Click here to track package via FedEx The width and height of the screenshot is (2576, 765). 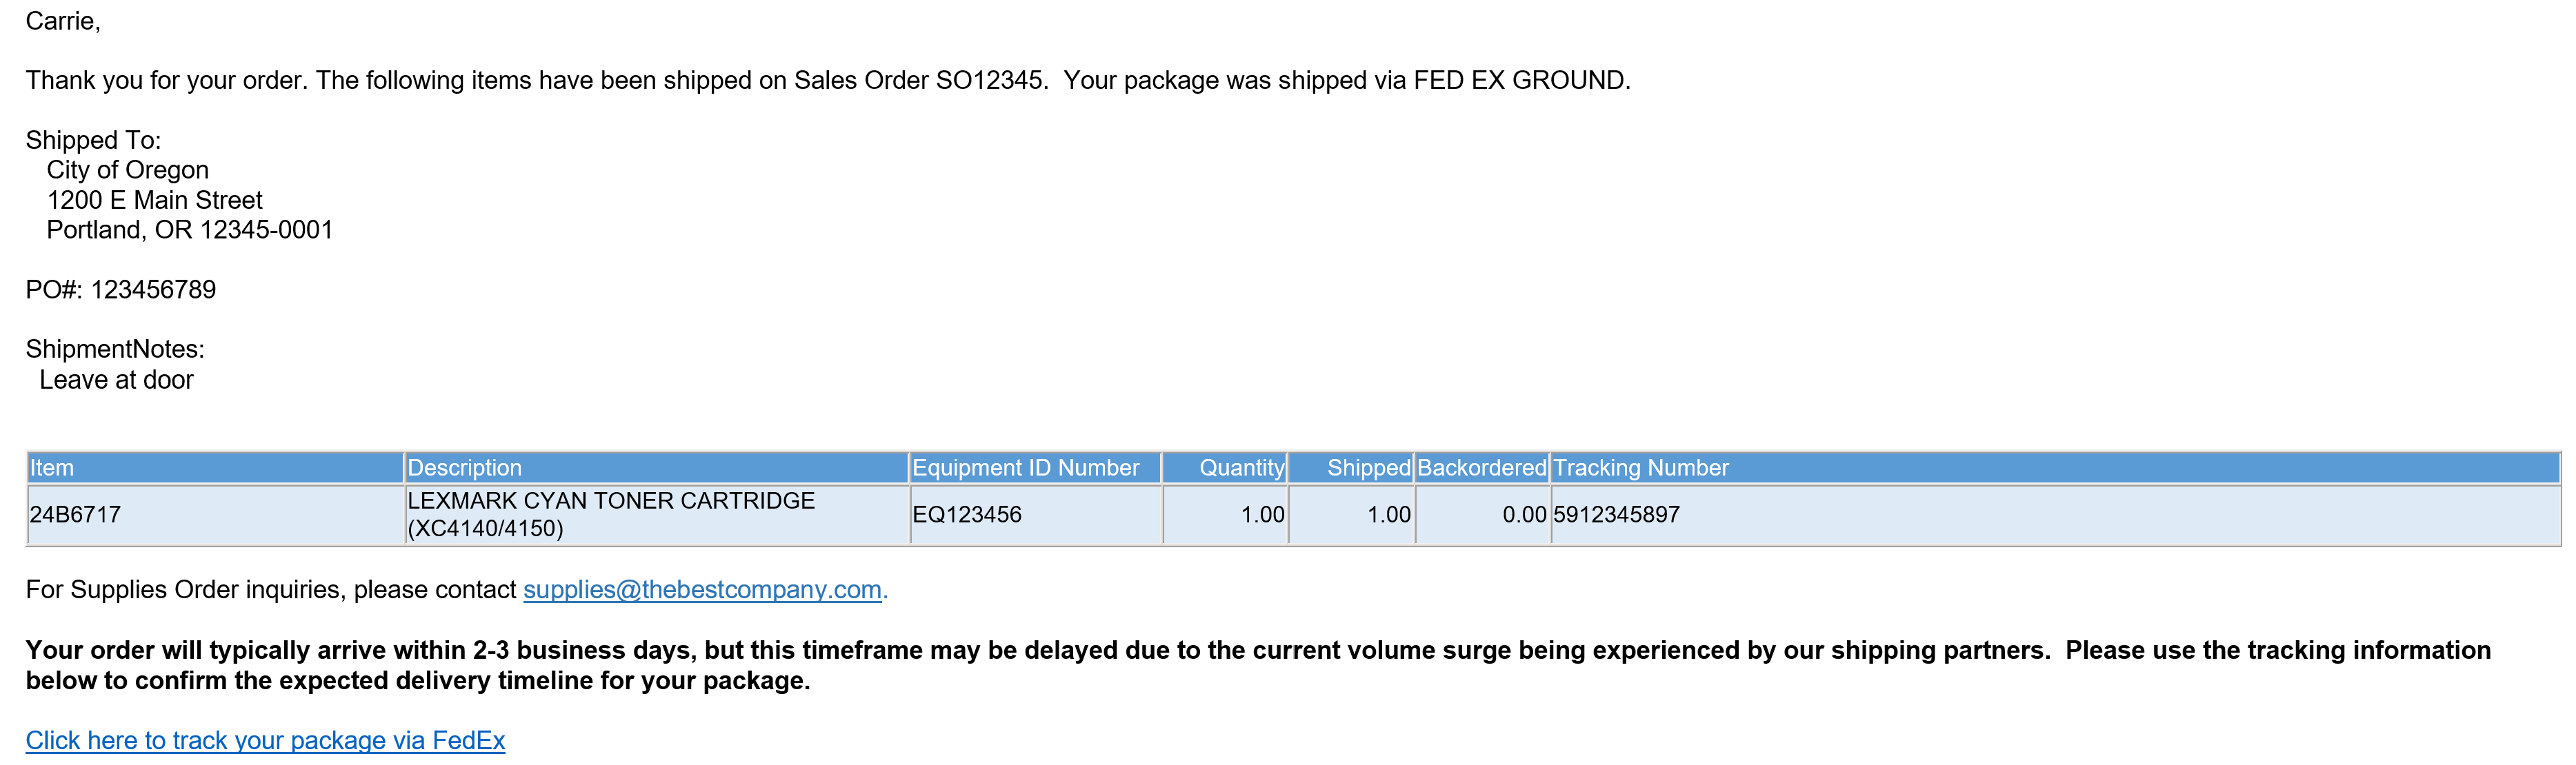265,740
